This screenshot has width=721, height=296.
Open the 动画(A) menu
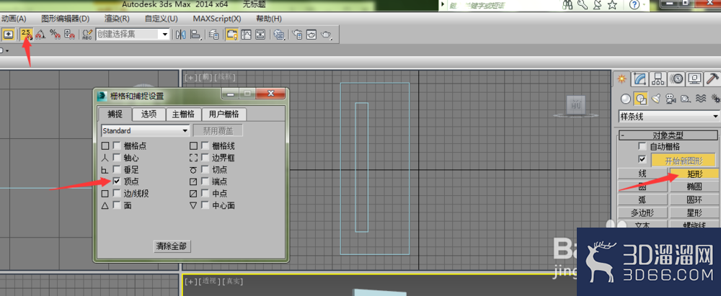click(x=14, y=19)
